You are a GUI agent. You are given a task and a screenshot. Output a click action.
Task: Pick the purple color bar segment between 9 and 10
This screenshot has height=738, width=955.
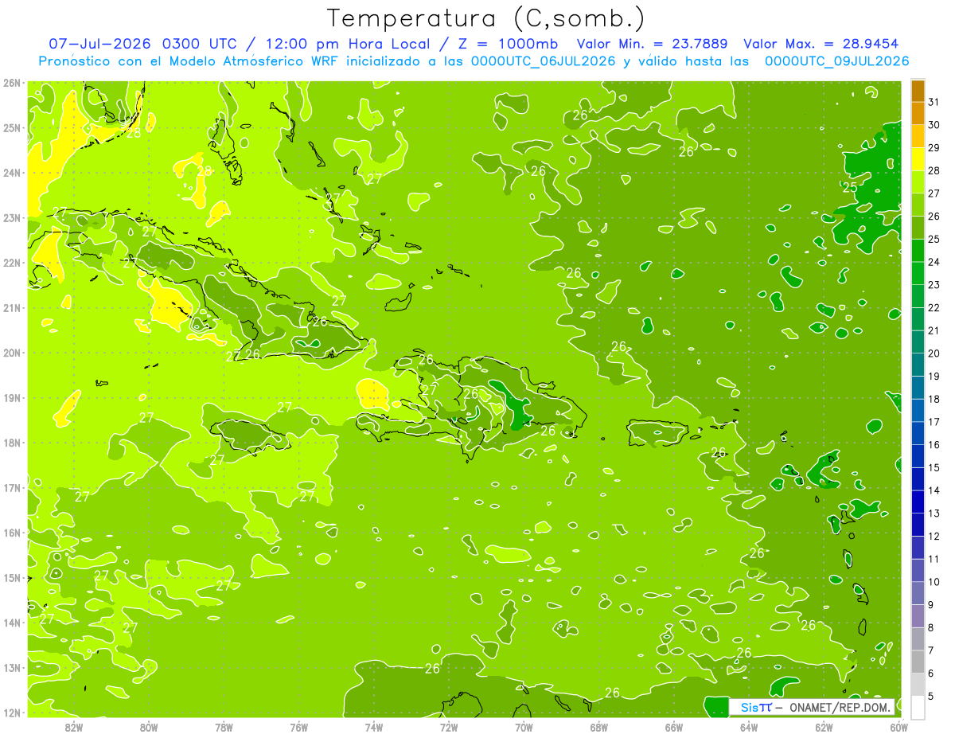918,593
